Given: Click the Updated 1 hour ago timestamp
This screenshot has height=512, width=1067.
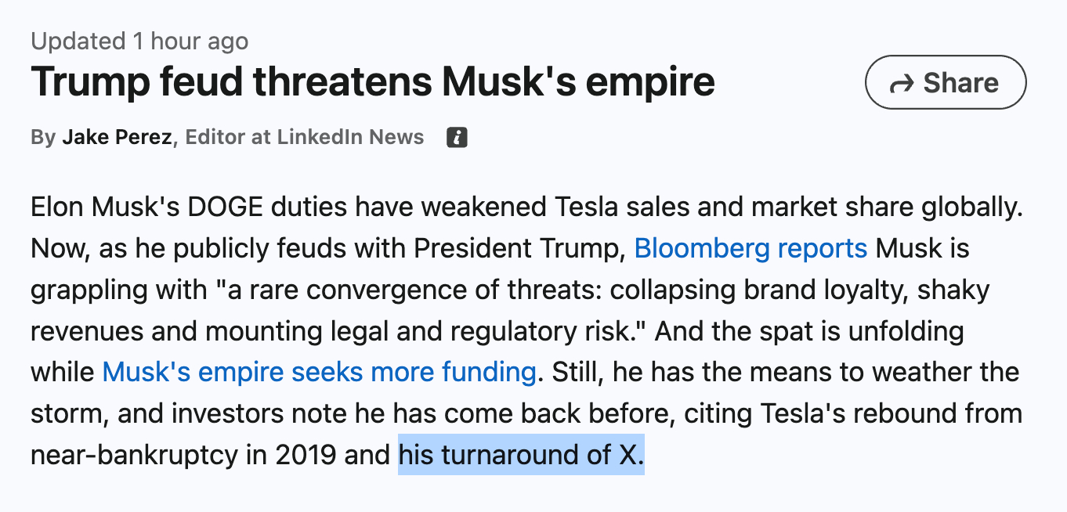Looking at the screenshot, I should point(139,41).
